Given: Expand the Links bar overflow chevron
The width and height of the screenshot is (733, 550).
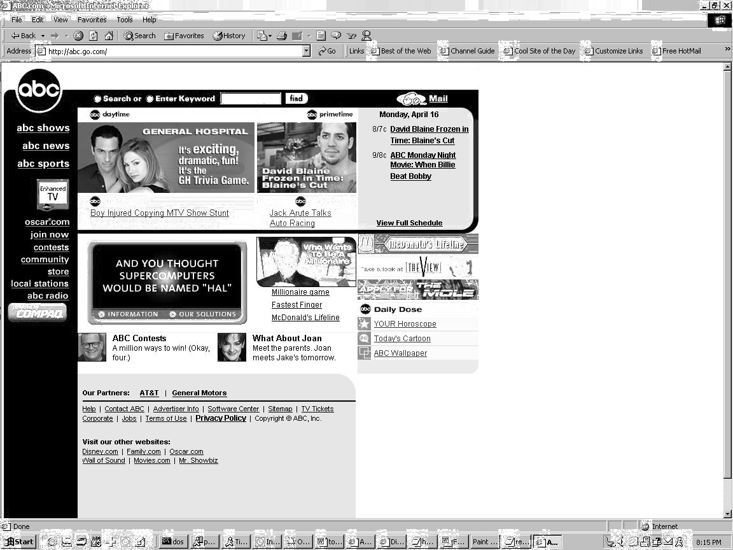Looking at the screenshot, I should [x=727, y=49].
